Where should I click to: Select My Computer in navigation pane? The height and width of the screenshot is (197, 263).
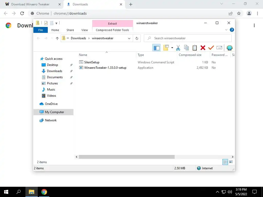tap(53, 112)
